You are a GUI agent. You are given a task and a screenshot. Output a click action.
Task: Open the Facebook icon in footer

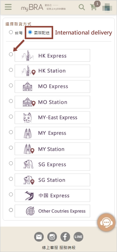click(65, 237)
